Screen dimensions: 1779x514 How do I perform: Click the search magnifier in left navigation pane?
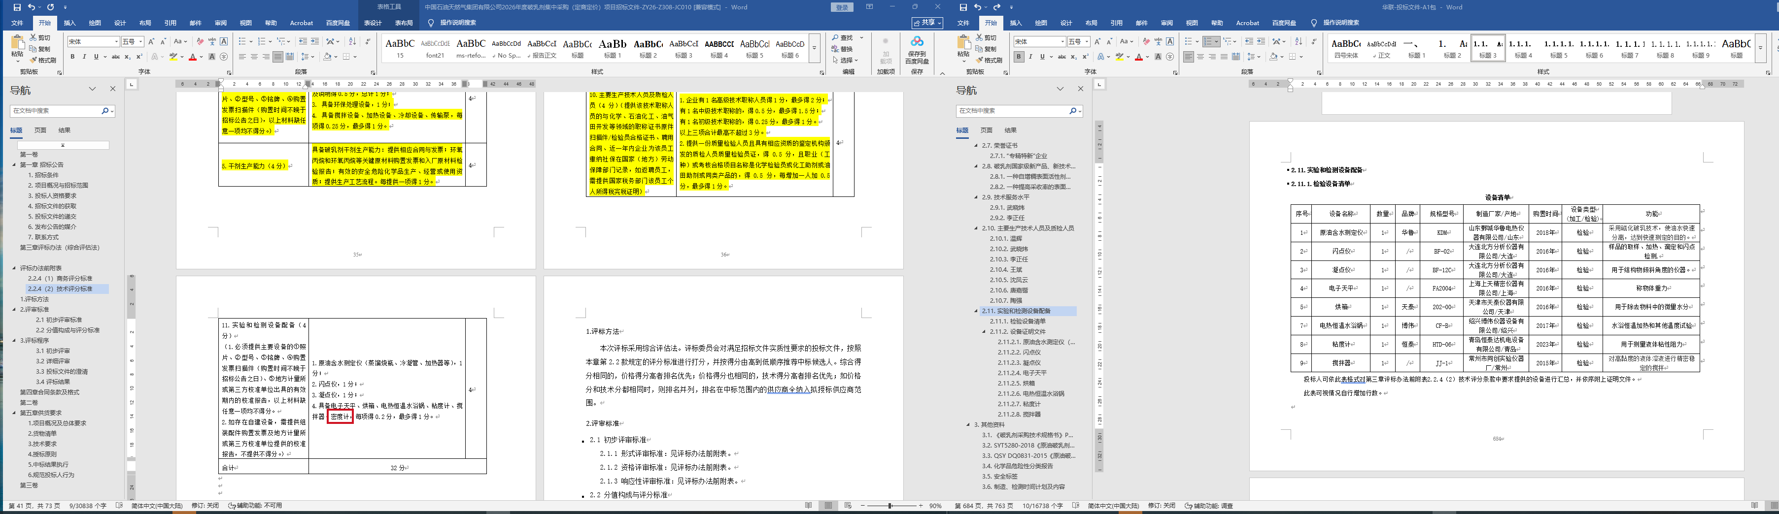[105, 110]
